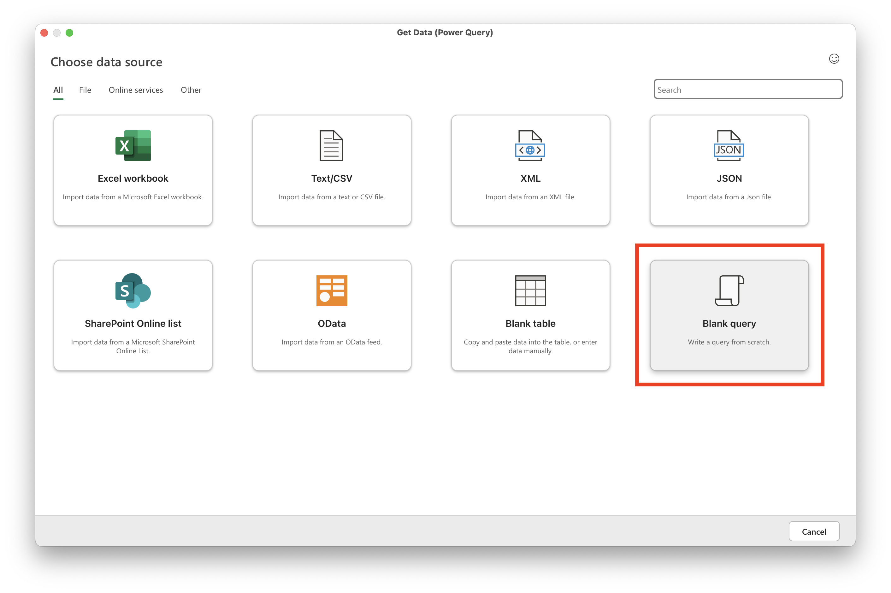This screenshot has height=593, width=891.
Task: Switch to the Online services tab
Action: 136,89
